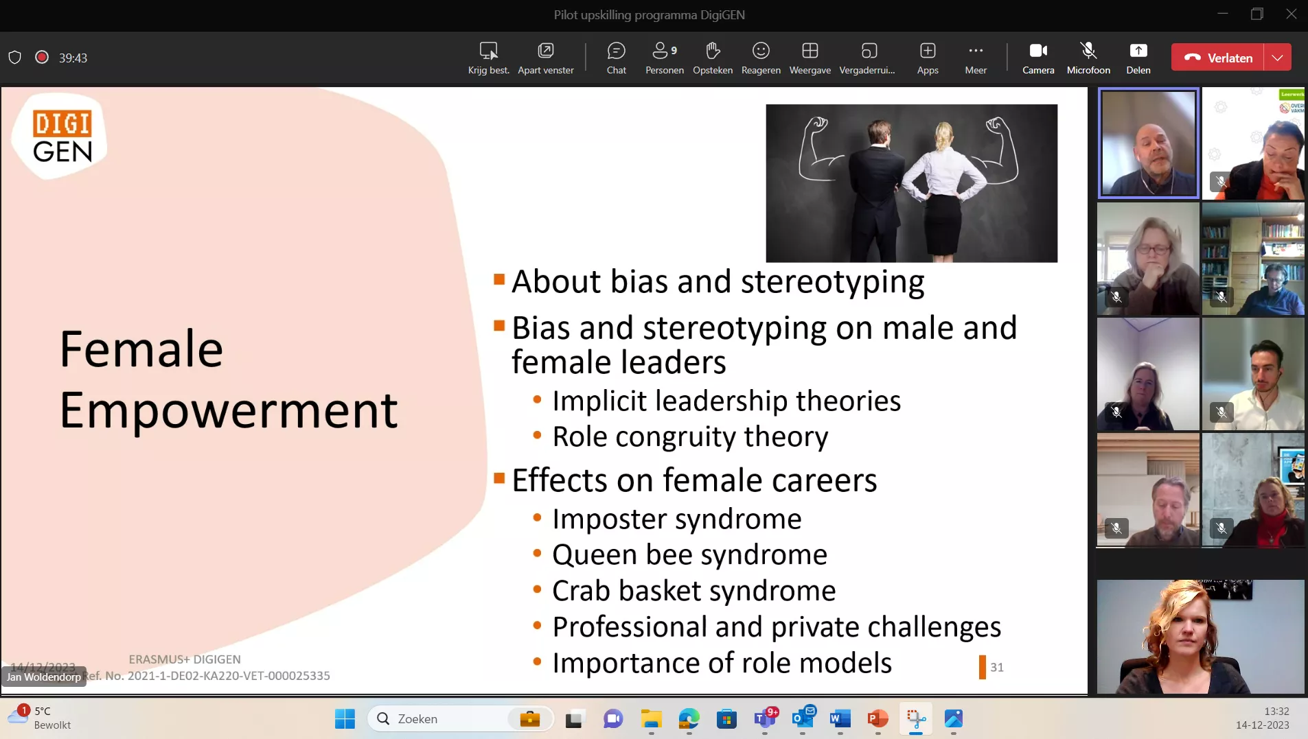The height and width of the screenshot is (739, 1308).
Task: Click the 'Queen bee syndrome' bullet text
Action: pyautogui.click(x=689, y=554)
